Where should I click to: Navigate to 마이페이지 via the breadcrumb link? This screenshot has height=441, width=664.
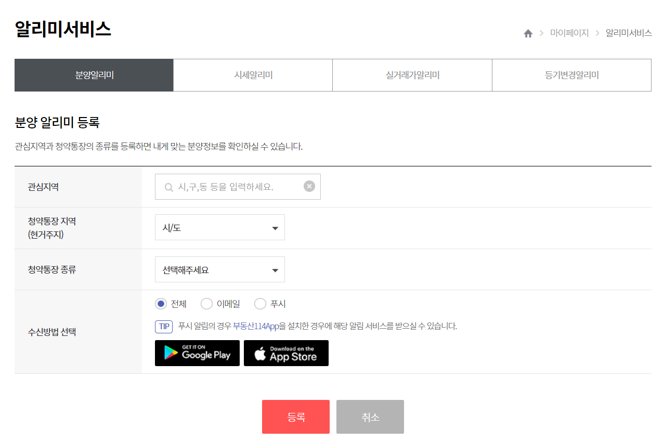click(x=569, y=33)
